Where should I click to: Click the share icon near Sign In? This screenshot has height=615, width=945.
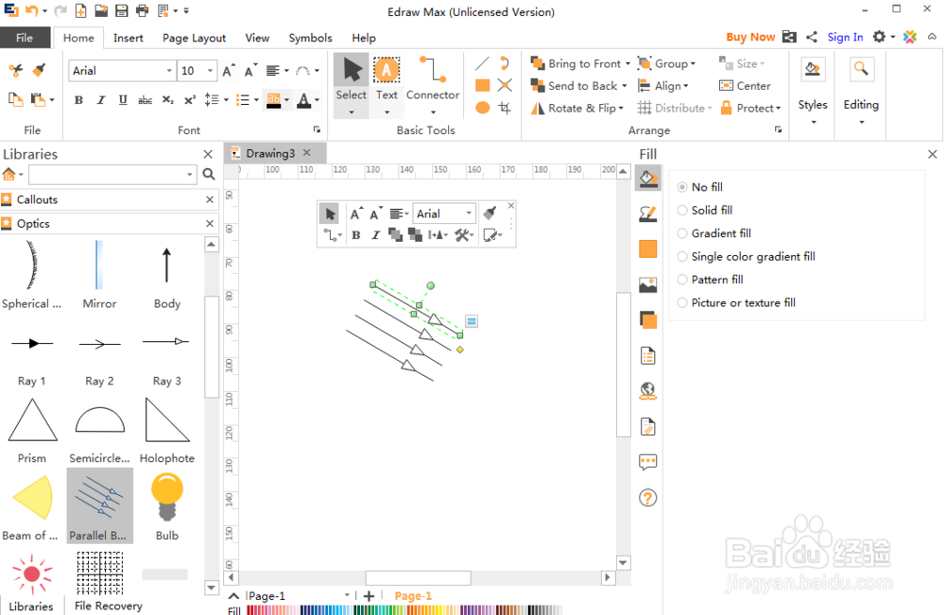(x=812, y=37)
